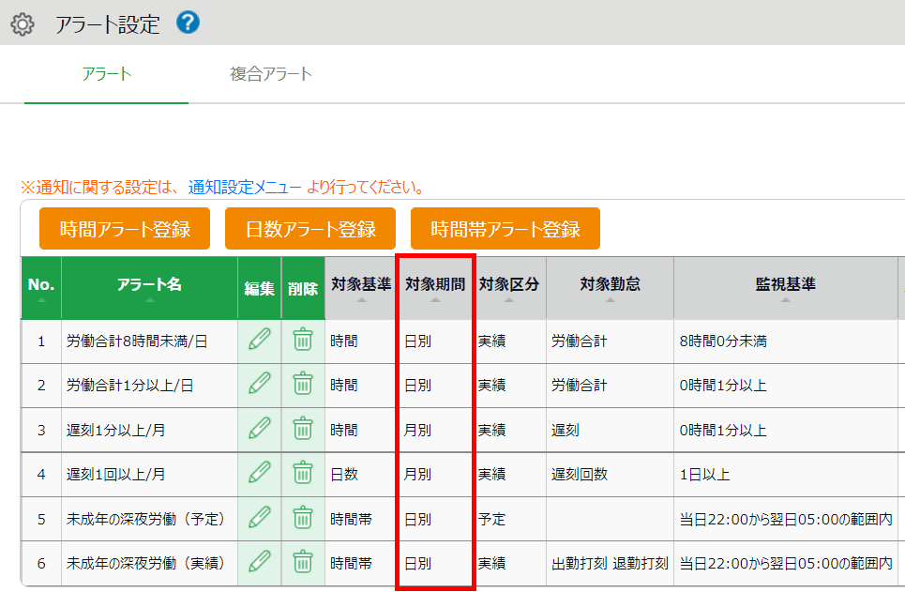Viewport: 905px width, 592px height.
Task: Sort table by 対象基準 column header
Action: coord(361,288)
